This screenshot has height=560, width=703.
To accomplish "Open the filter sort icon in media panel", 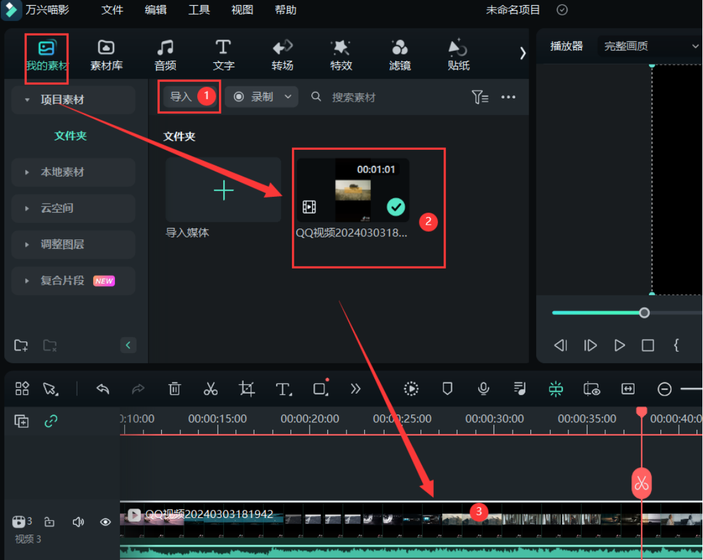I will pos(480,97).
